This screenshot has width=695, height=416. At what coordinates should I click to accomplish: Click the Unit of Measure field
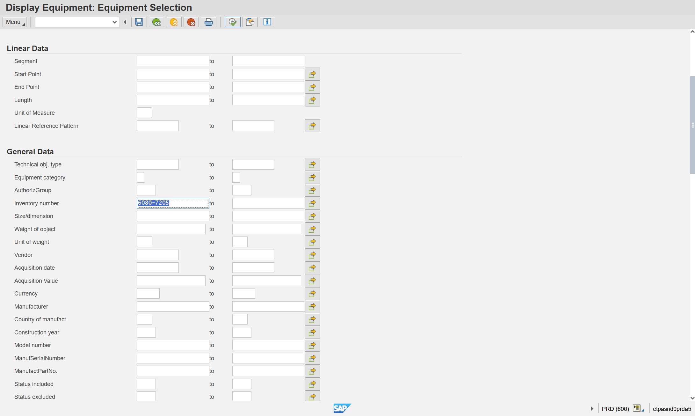144,113
